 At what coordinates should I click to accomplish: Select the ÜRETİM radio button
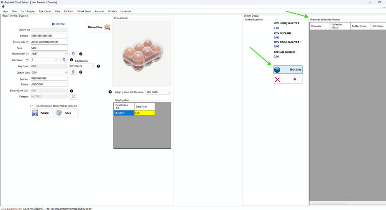tap(53, 24)
